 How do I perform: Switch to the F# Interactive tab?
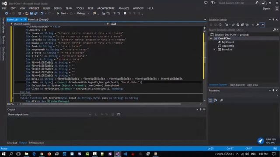click(36, 143)
